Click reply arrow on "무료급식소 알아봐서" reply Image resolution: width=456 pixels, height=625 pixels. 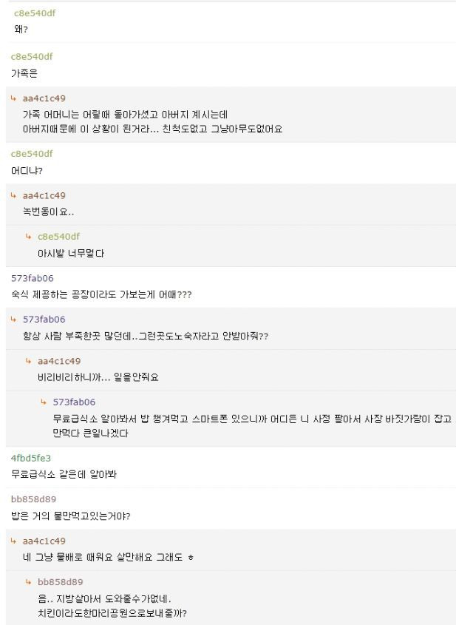[x=43, y=402]
